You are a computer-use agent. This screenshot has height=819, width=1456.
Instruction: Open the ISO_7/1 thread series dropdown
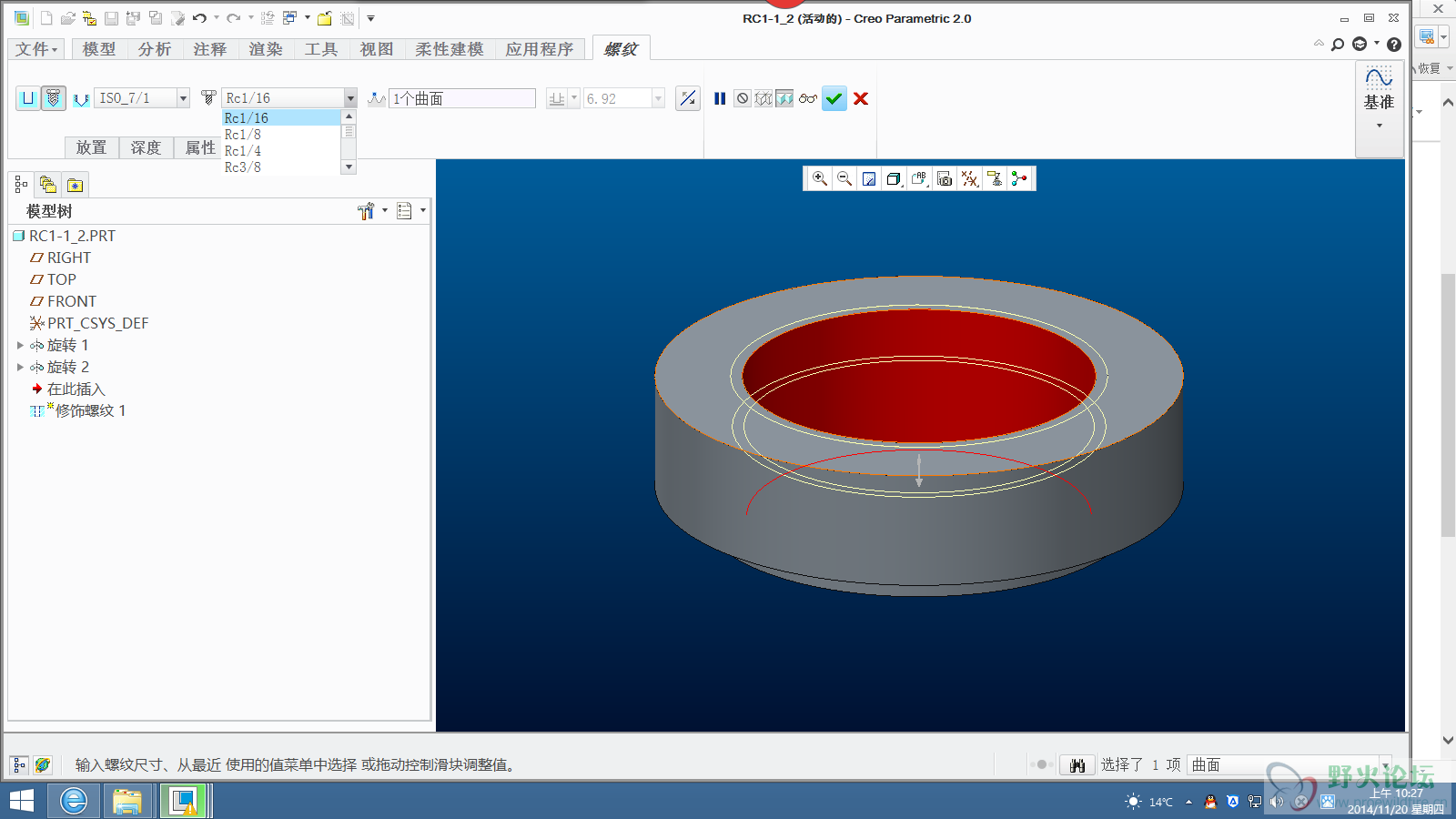click(183, 98)
